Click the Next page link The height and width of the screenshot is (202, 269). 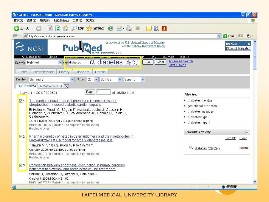(131, 93)
